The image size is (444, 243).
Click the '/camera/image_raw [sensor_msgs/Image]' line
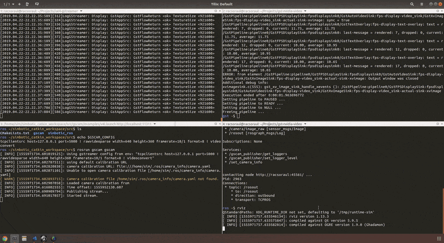coord(264,129)
